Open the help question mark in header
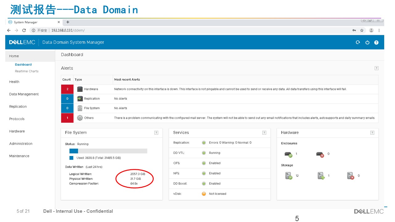 [x=376, y=42]
